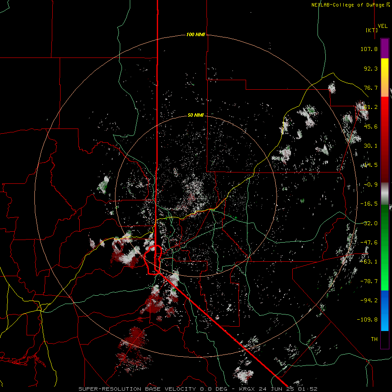Viewport: 392px width, 392px height.
Task: Click the purple segment of the color bar
Action: click(x=385, y=48)
